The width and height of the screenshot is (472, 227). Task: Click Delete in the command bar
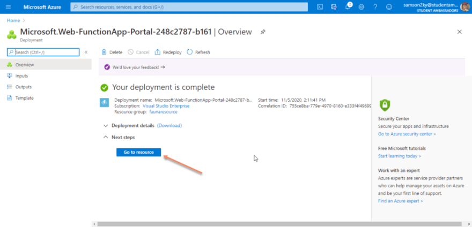click(112, 52)
